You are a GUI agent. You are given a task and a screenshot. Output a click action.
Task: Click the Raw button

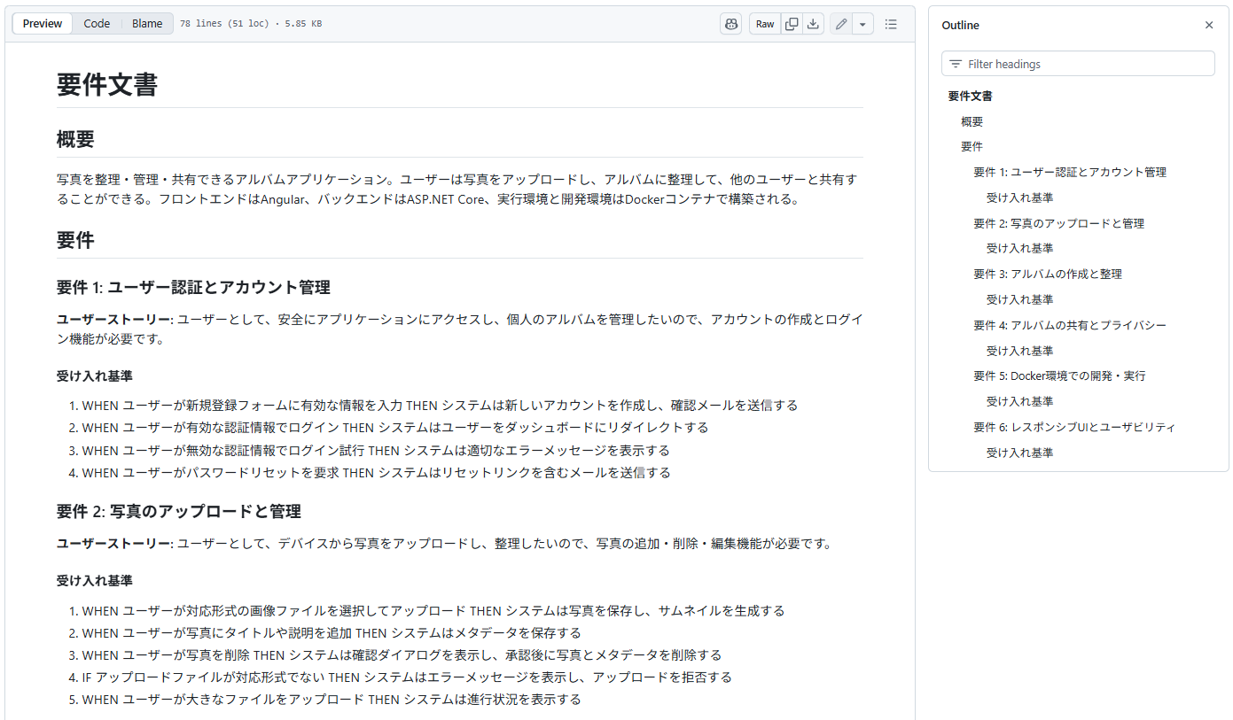(765, 24)
